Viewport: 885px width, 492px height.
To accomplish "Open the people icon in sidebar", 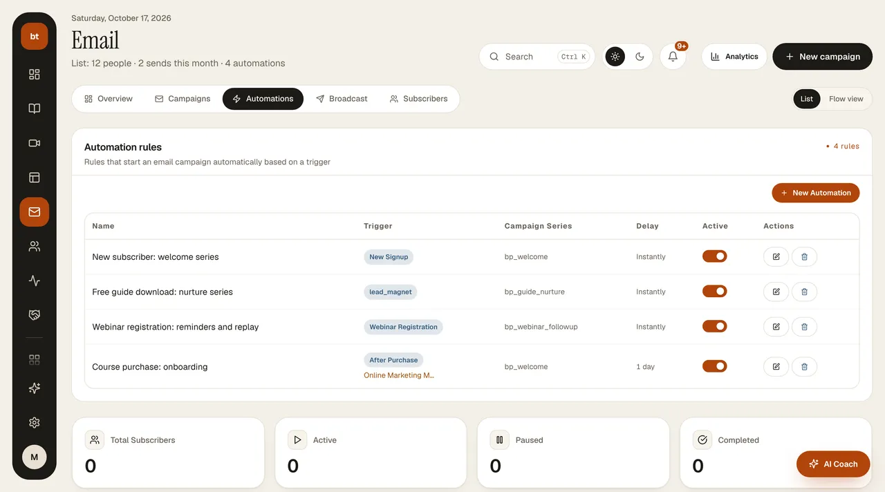I will (x=35, y=247).
